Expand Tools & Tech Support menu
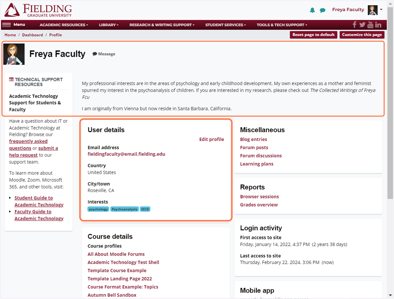 (x=282, y=25)
